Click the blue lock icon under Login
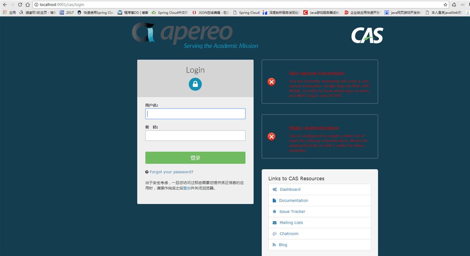470x256 pixels. click(x=195, y=84)
